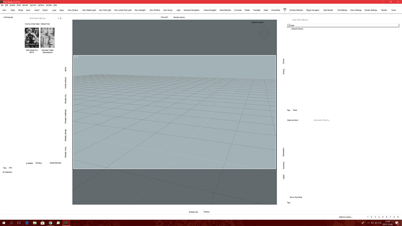Open the Select an Item dropdown

pyautogui.click(x=293, y=120)
